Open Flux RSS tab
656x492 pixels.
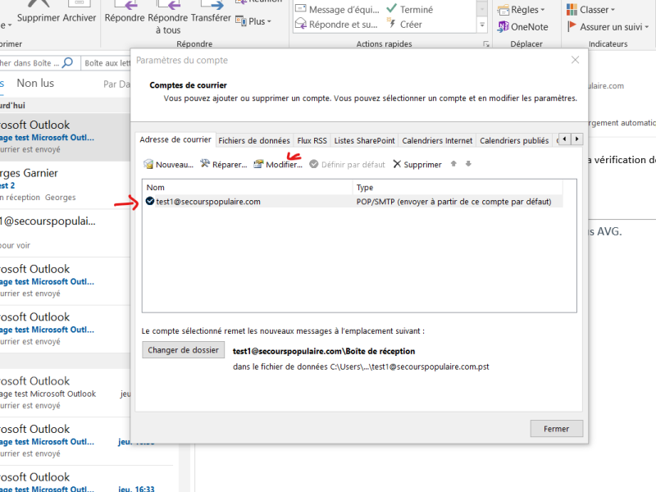[x=312, y=140]
